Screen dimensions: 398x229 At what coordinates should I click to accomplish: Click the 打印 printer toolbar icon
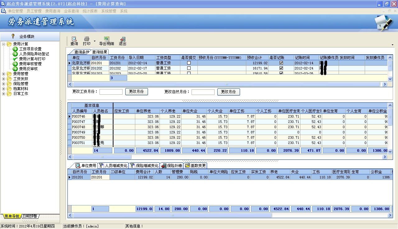87,39
